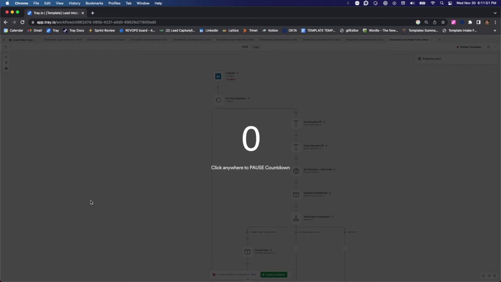Click the share page icon in address bar
501x282 pixels.
[x=434, y=22]
